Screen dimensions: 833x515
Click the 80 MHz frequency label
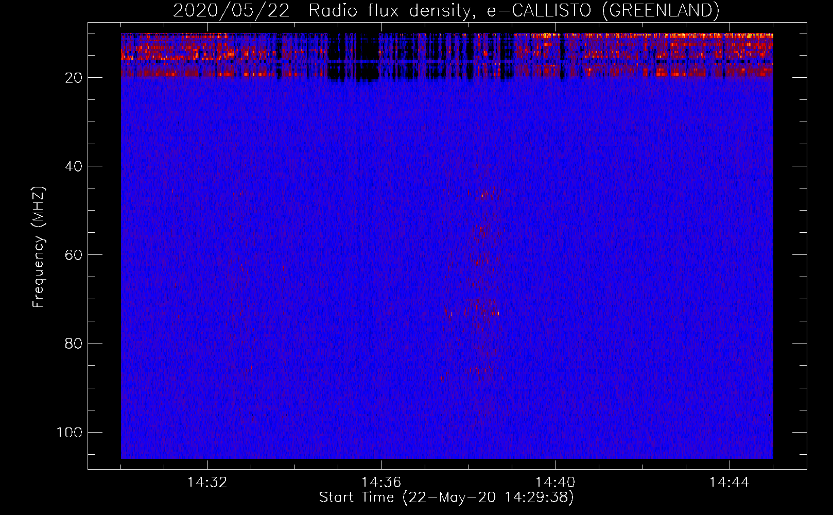tap(74, 344)
